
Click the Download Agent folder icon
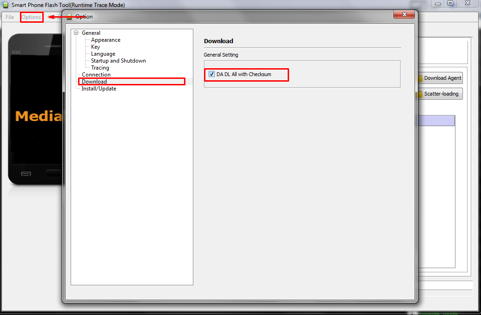(x=420, y=78)
